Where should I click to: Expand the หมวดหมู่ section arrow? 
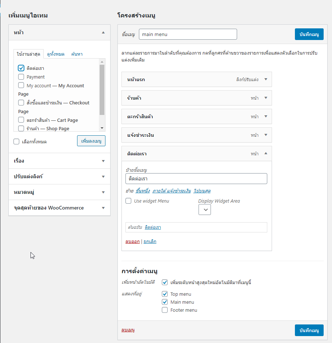(103, 192)
